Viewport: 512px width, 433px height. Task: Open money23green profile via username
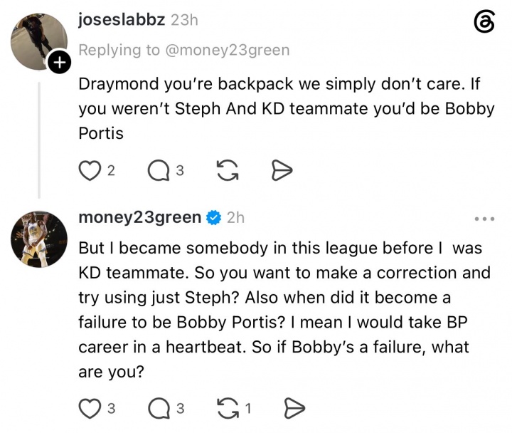[x=140, y=218]
